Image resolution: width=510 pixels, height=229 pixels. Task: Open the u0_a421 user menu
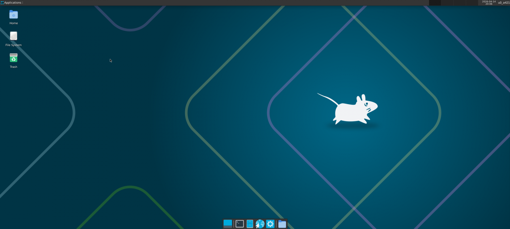pos(503,3)
